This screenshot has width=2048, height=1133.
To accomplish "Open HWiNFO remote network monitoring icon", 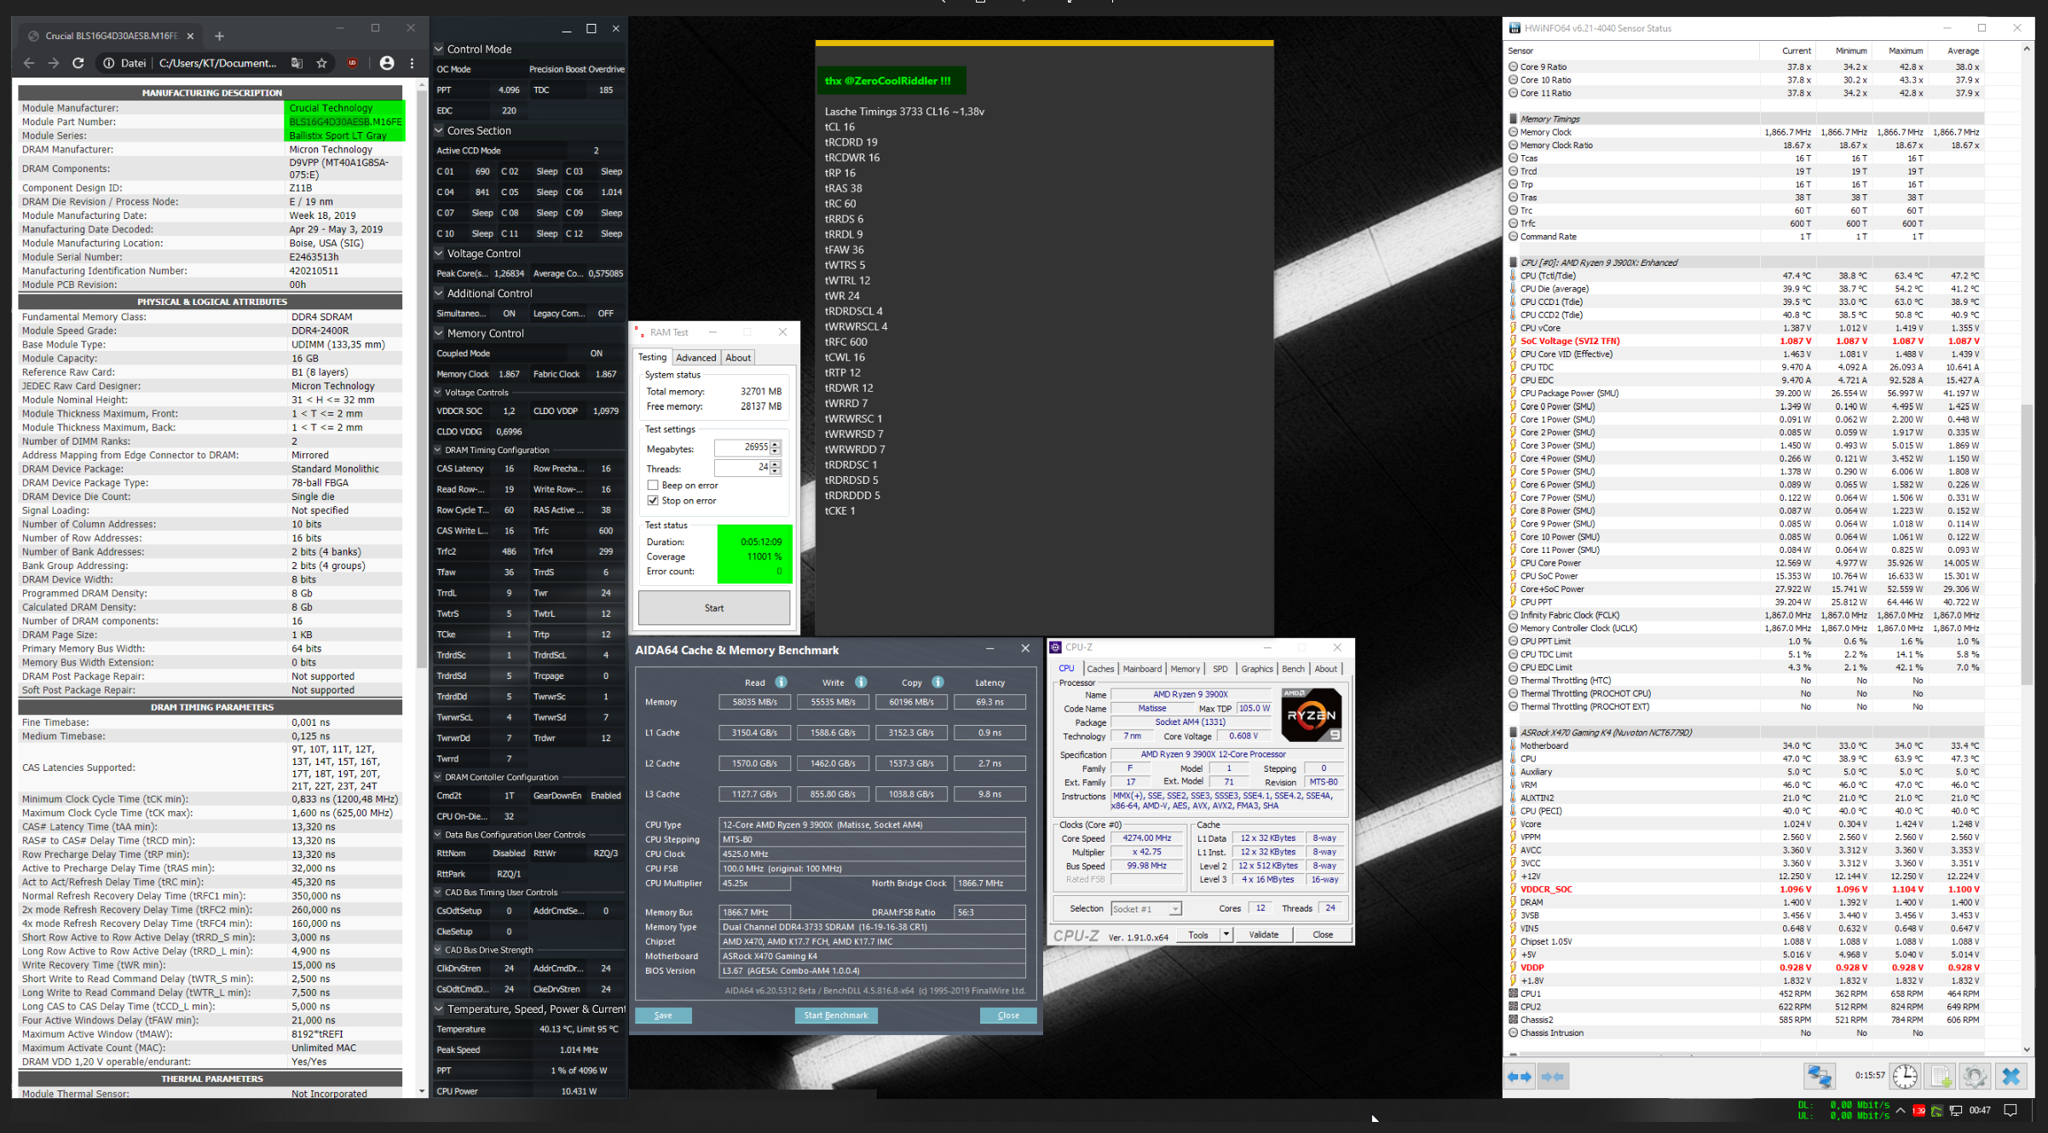I will tap(1819, 1077).
